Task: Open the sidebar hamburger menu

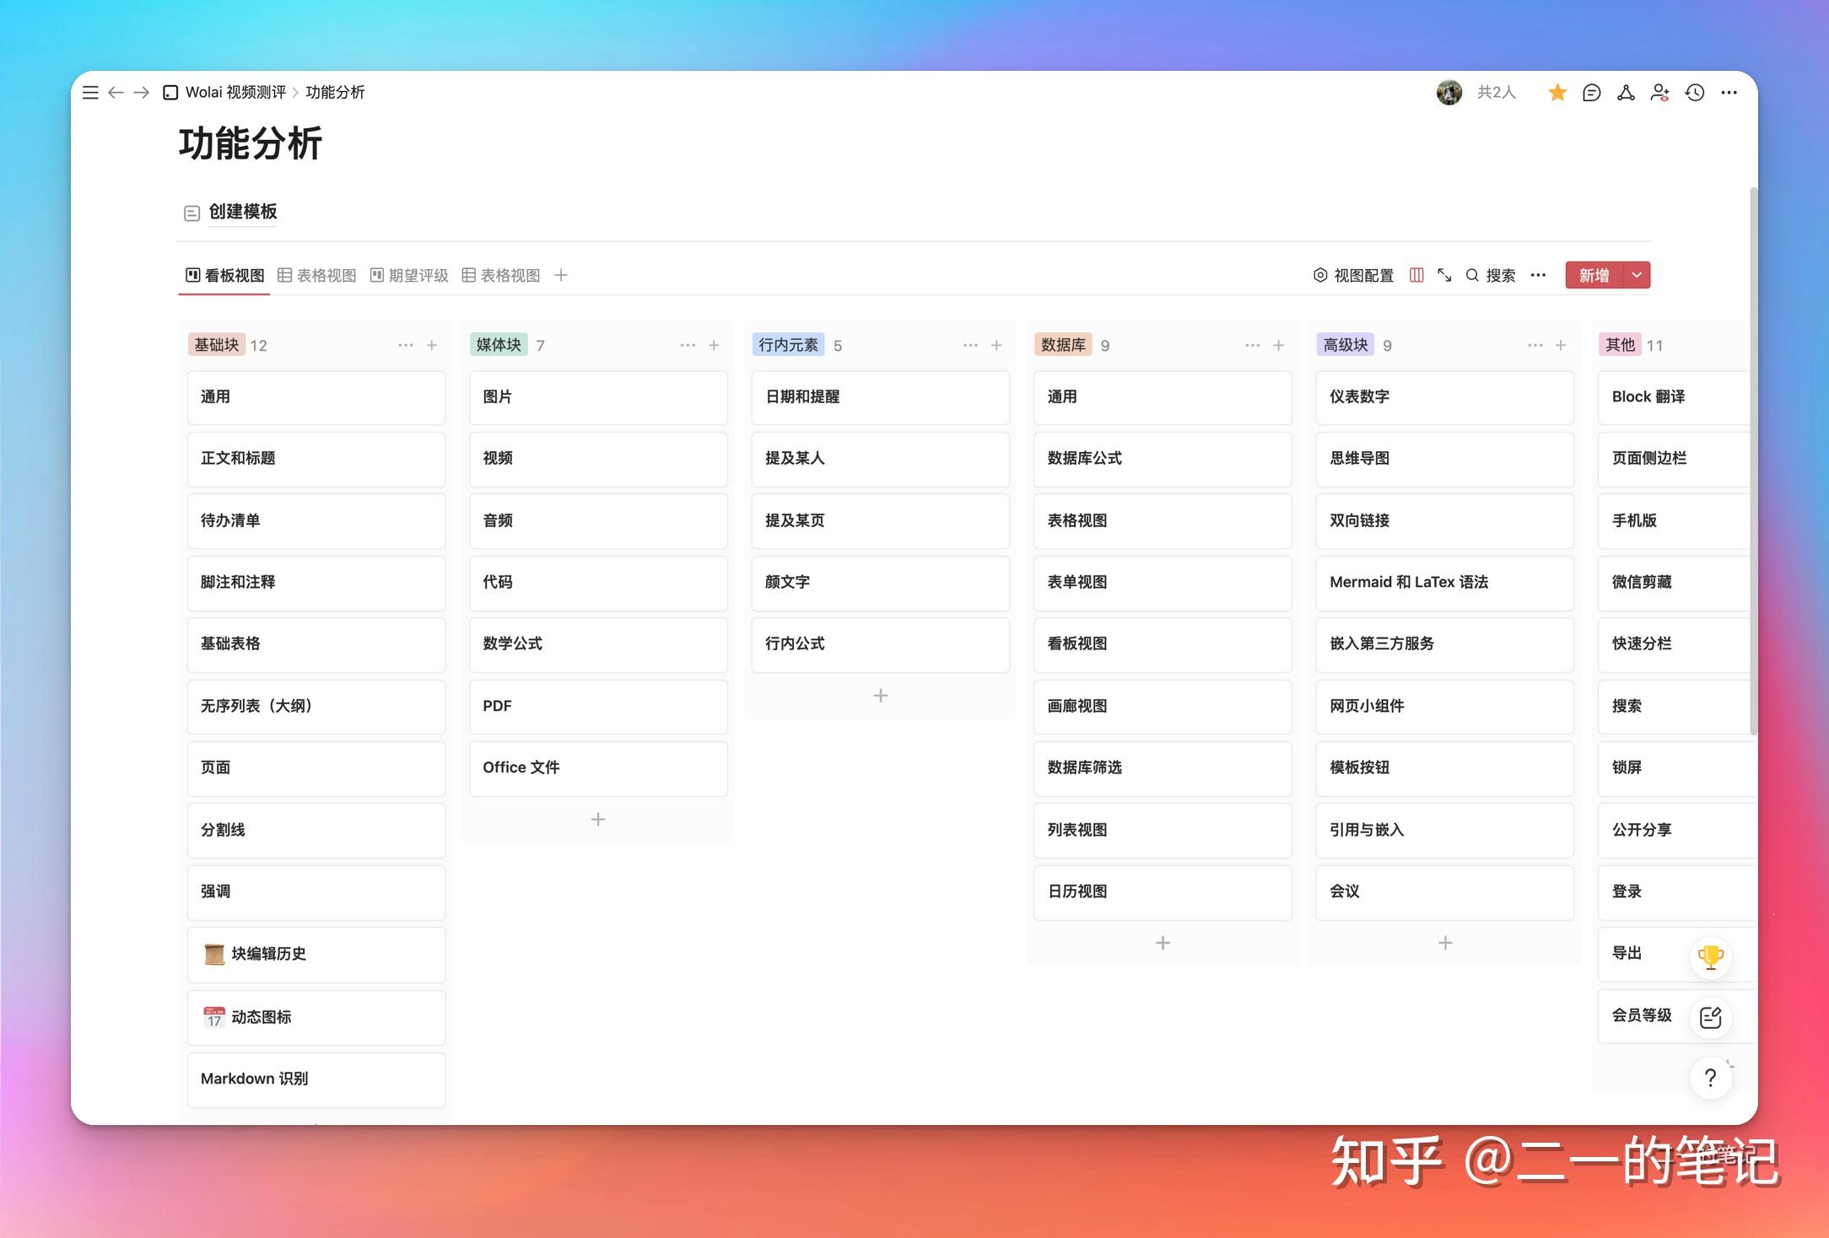Action: 90,93
